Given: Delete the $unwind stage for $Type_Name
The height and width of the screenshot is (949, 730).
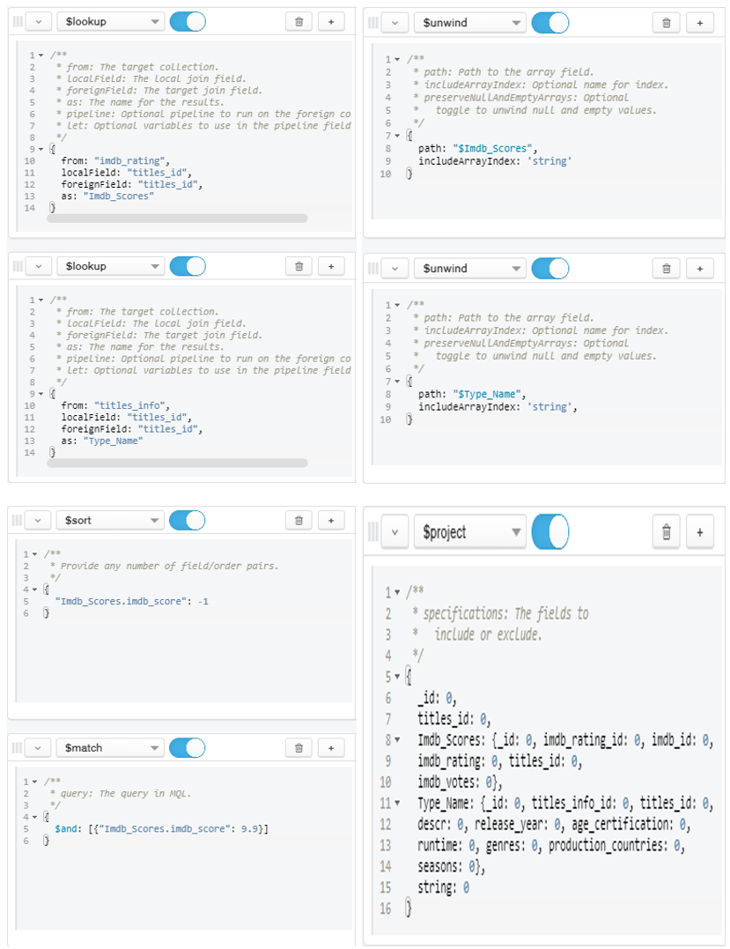Looking at the screenshot, I should tap(666, 268).
